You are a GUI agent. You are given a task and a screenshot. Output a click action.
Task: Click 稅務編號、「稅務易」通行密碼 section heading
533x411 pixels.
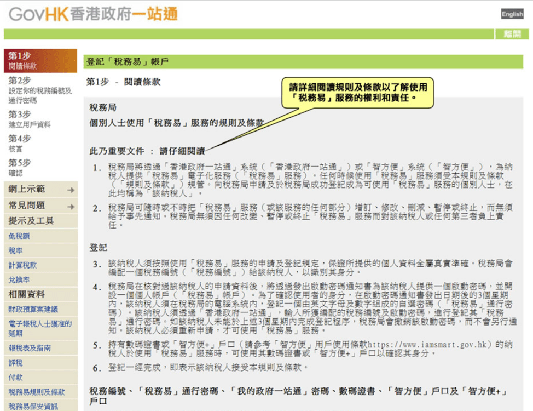point(298,396)
